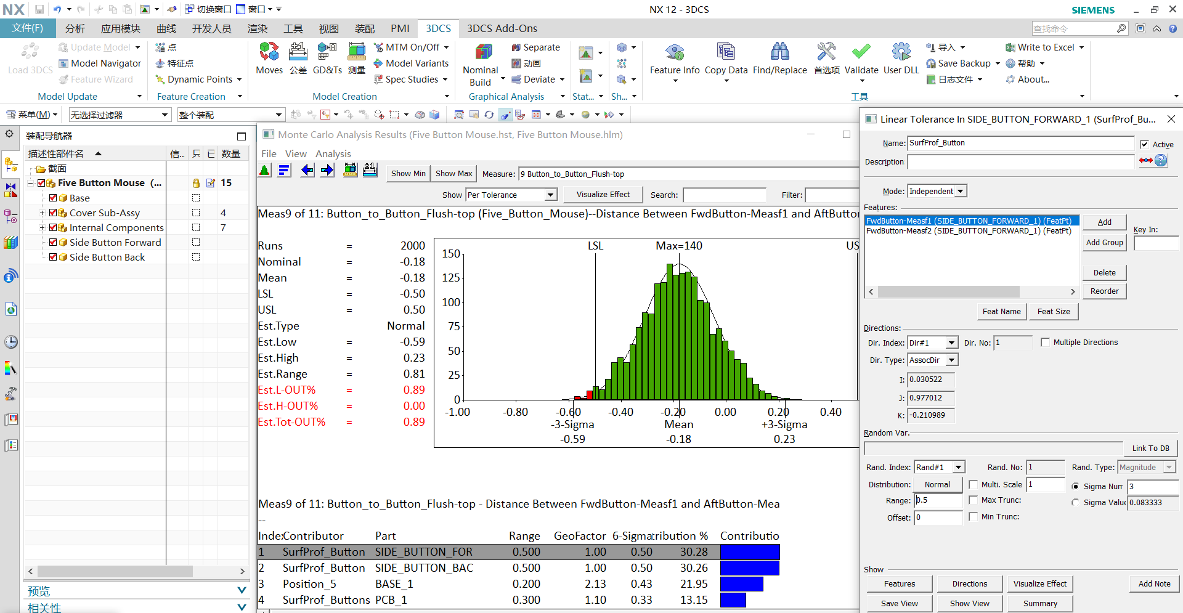This screenshot has height=613, width=1183.
Task: Click the help icon beside Description field
Action: [x=1161, y=160]
